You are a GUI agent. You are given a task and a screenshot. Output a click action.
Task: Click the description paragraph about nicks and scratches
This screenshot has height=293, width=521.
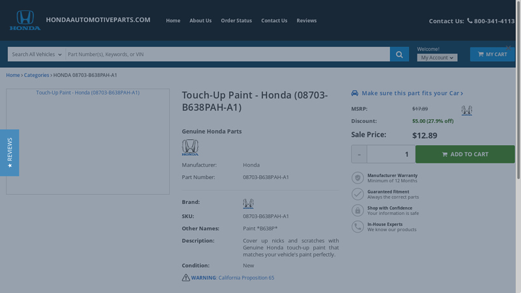[290, 247]
